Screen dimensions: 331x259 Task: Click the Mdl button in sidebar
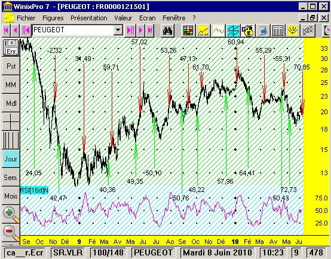pyautogui.click(x=11, y=103)
